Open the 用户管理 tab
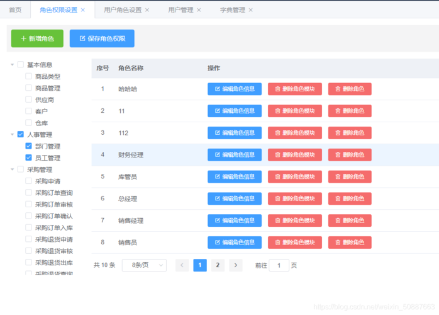The width and height of the screenshot is (439, 315). click(x=181, y=10)
